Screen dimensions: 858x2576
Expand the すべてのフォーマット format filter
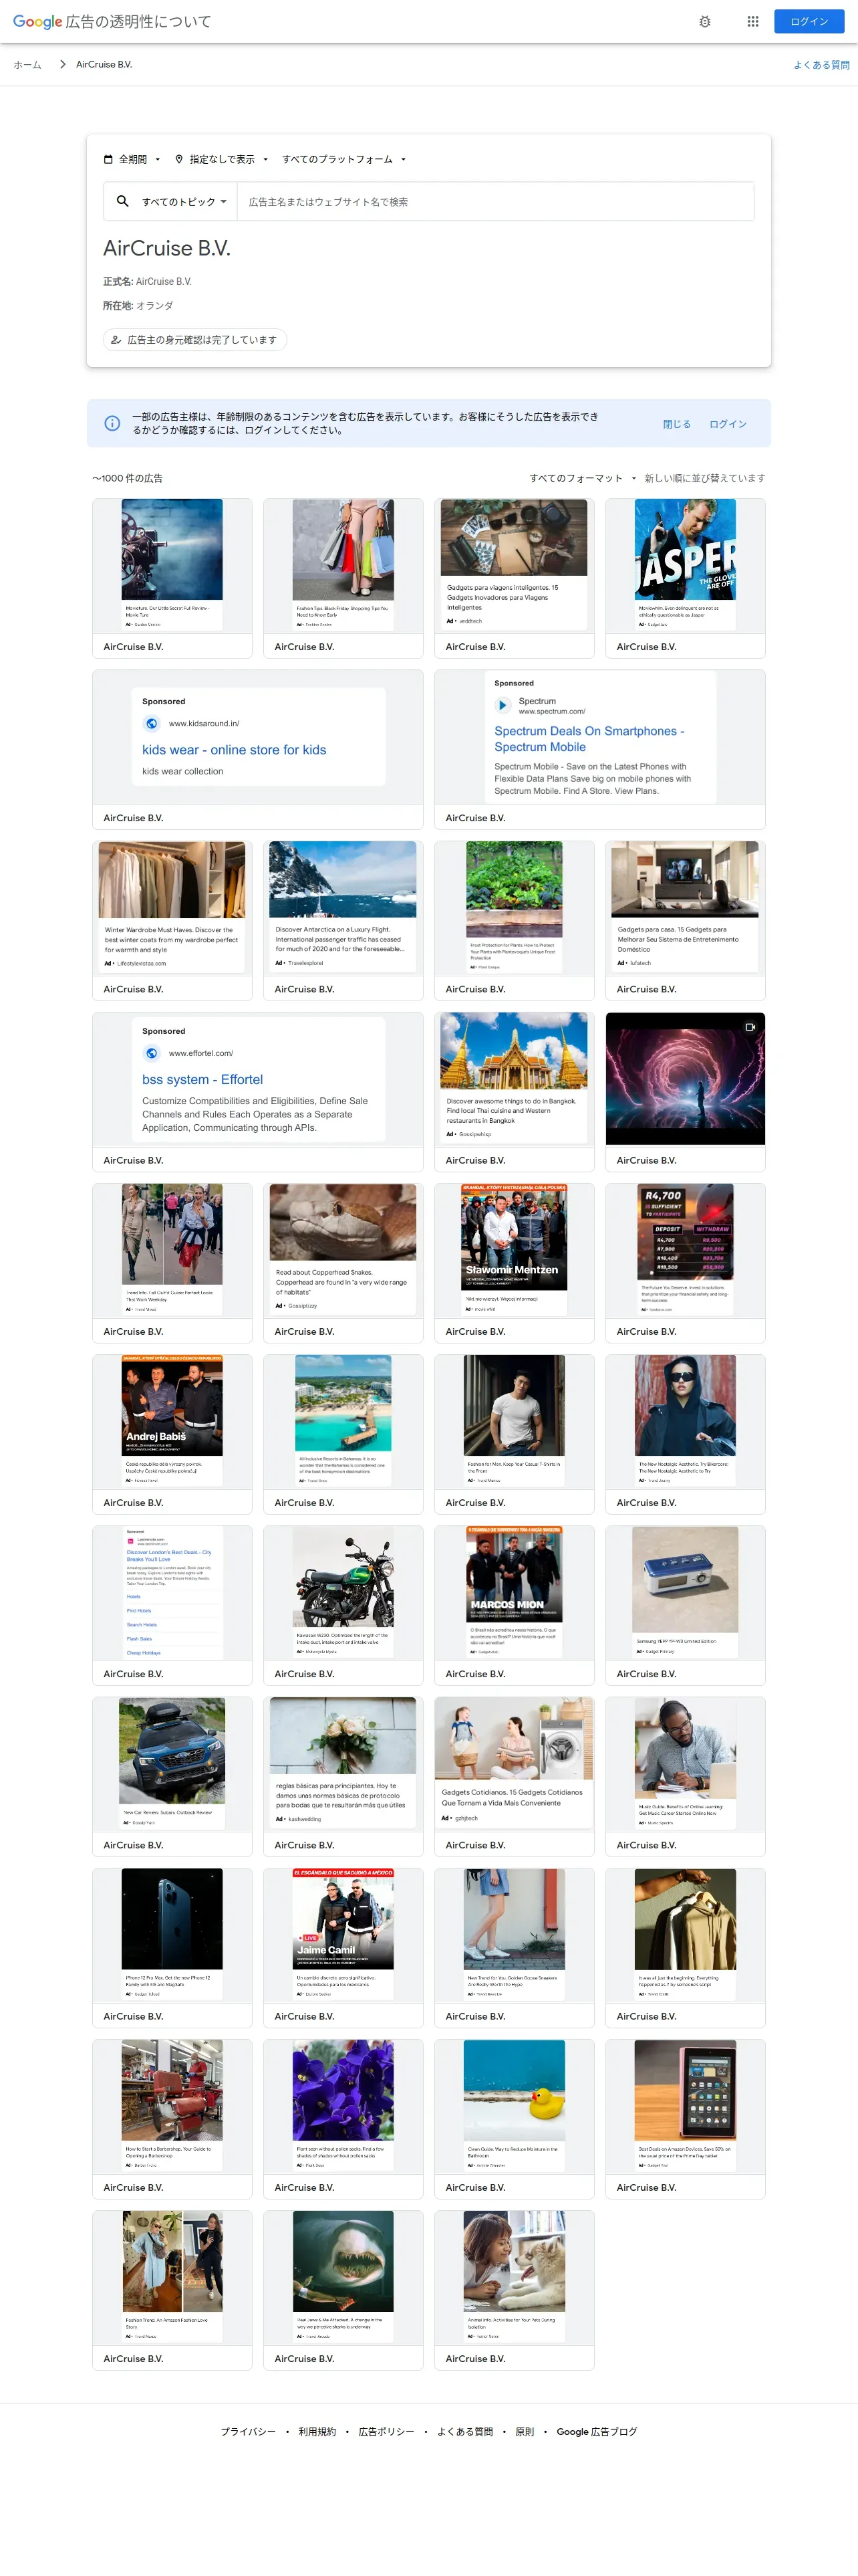pyautogui.click(x=583, y=478)
